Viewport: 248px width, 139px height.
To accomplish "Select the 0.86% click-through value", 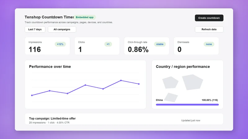I will tap(138, 49).
